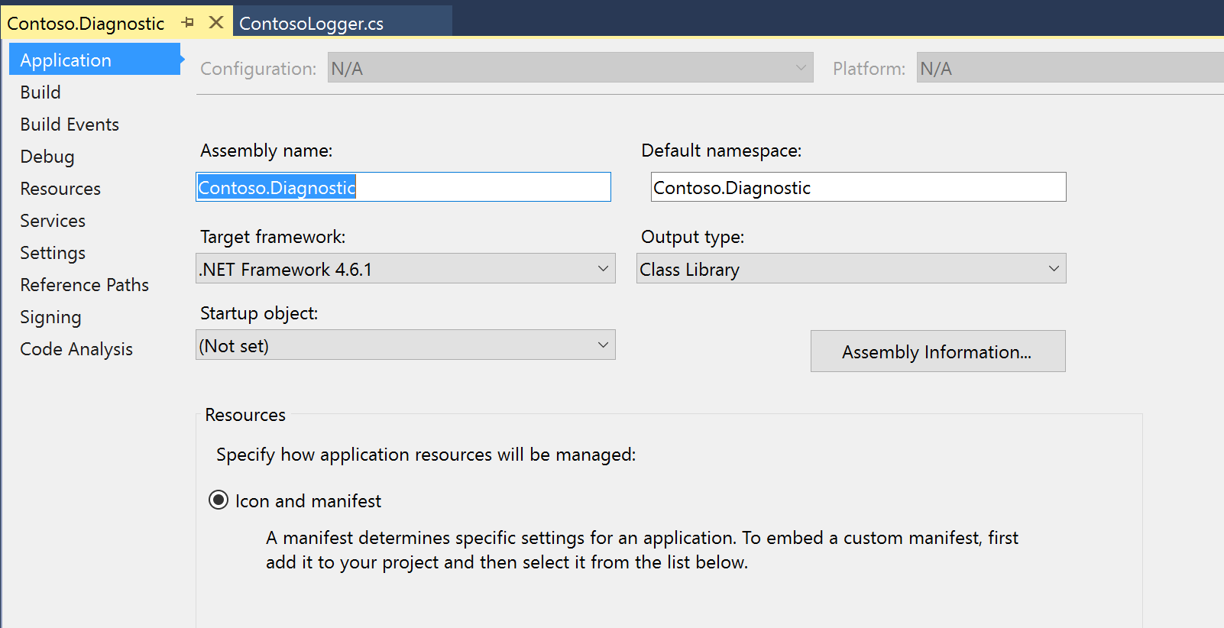This screenshot has width=1224, height=628.
Task: Expand the Target framework dropdown
Action: click(405, 269)
